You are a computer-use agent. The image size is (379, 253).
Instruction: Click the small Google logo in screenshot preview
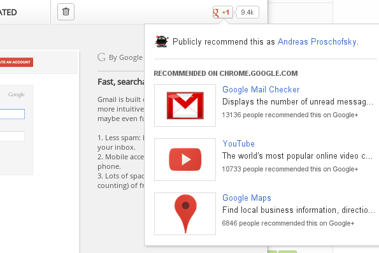point(16,94)
